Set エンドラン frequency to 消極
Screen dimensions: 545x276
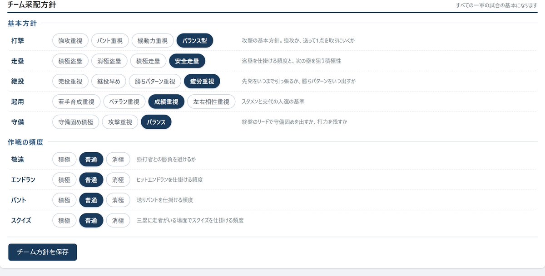118,179
